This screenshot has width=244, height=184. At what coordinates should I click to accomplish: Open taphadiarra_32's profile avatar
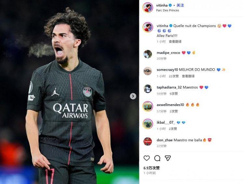click(147, 89)
